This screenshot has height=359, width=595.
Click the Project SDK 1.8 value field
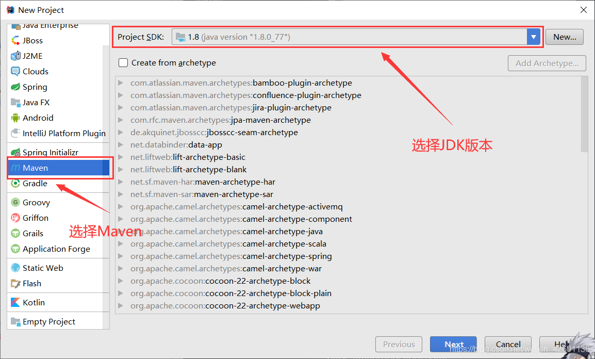click(x=349, y=37)
